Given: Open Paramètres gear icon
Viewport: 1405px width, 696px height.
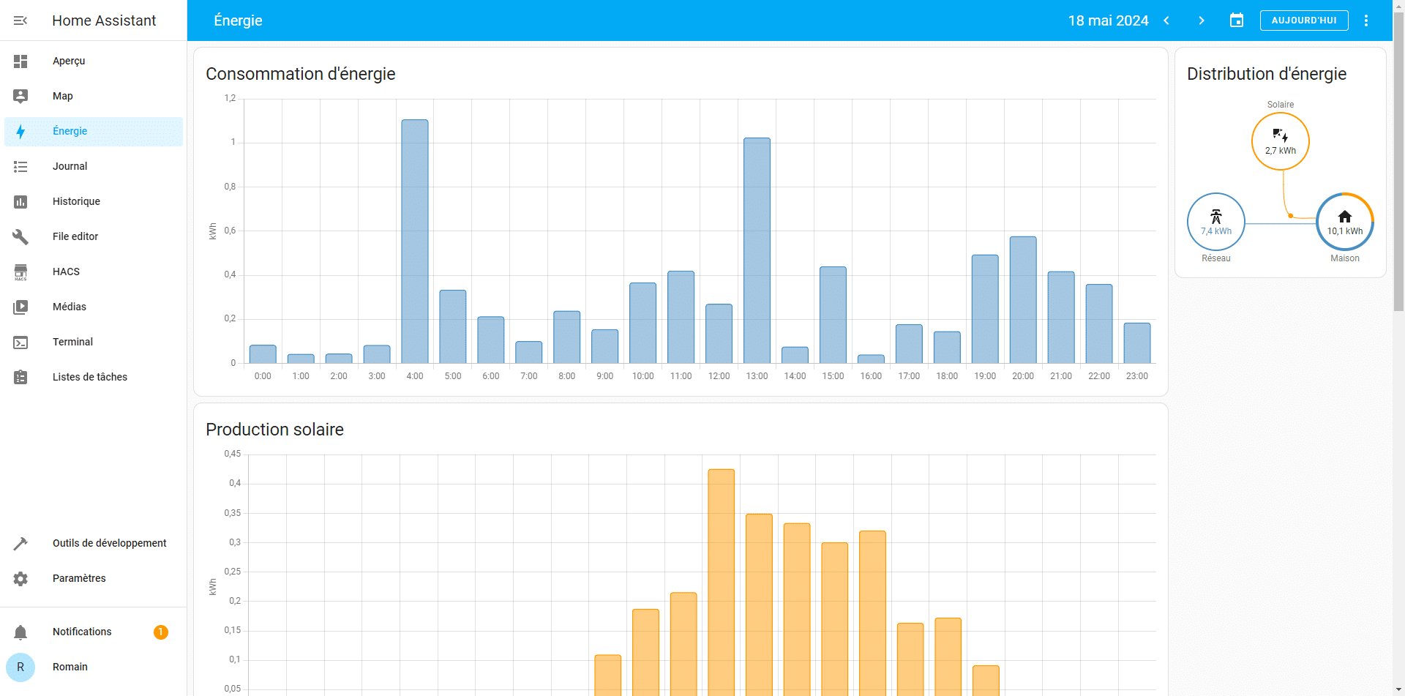Looking at the screenshot, I should tap(20, 579).
